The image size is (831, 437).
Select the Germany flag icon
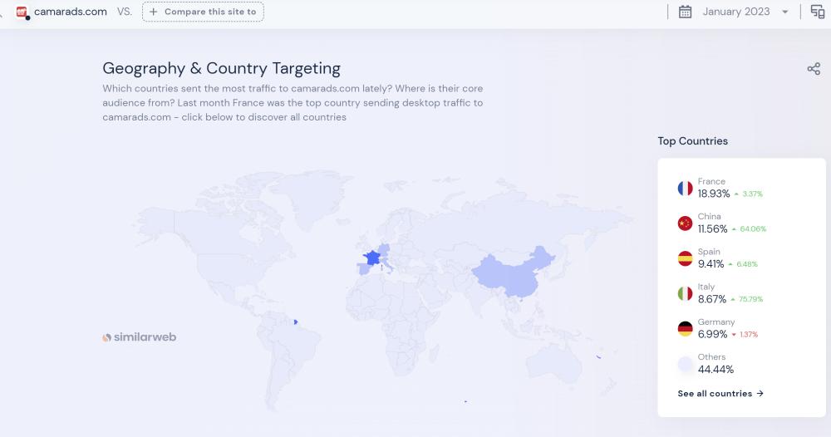(685, 329)
